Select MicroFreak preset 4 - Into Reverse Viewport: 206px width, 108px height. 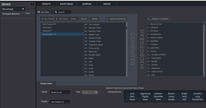tap(175, 34)
